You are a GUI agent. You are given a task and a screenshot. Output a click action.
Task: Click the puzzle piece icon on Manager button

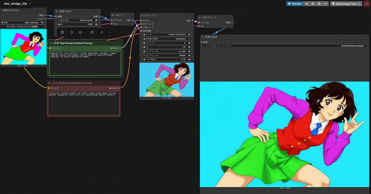coord(289,4)
